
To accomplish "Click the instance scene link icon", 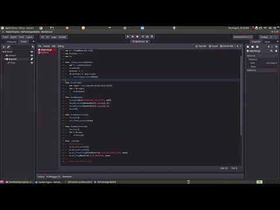I will [x=8, y=47].
